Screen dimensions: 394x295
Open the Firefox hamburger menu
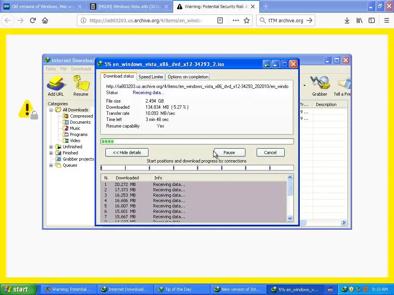click(x=387, y=21)
